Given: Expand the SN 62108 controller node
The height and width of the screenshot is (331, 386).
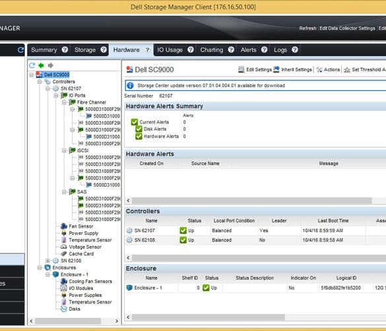Looking at the screenshot, I should [x=48, y=260].
